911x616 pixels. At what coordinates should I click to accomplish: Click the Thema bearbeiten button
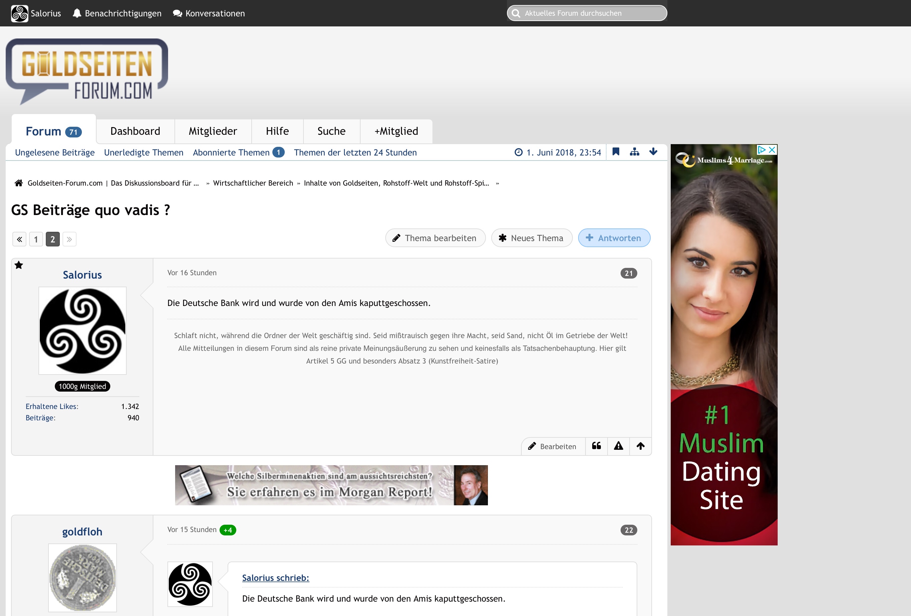click(x=435, y=238)
